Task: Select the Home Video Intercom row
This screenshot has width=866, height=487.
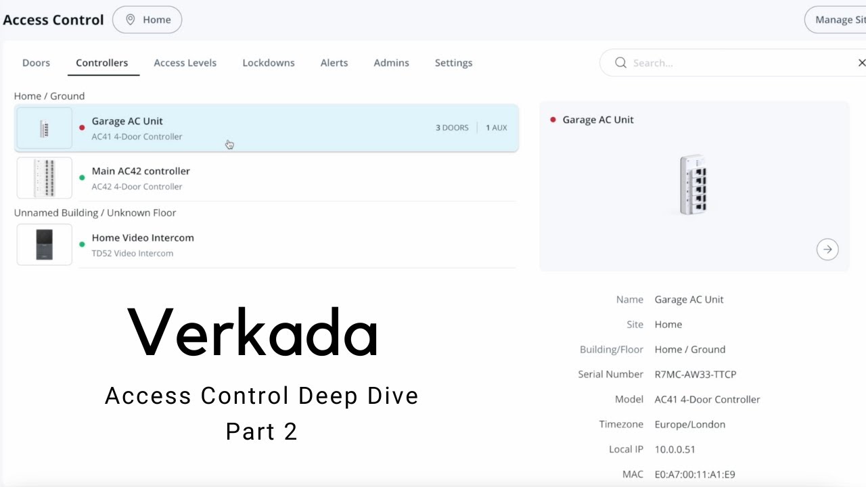Action: point(267,245)
